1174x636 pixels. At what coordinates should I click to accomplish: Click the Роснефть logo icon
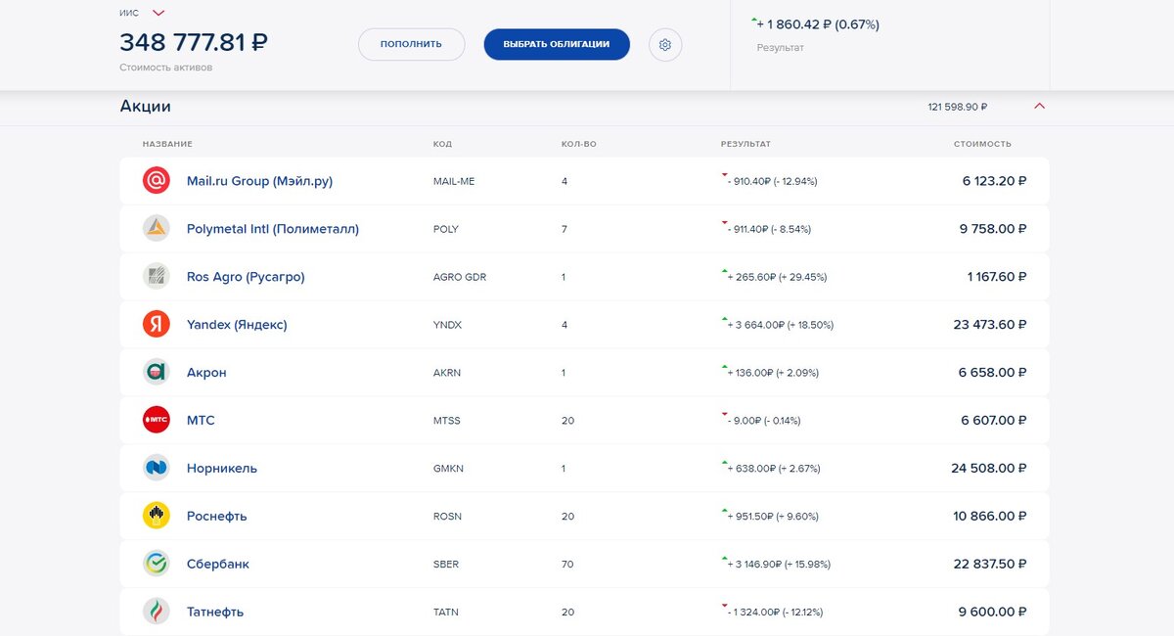click(157, 517)
